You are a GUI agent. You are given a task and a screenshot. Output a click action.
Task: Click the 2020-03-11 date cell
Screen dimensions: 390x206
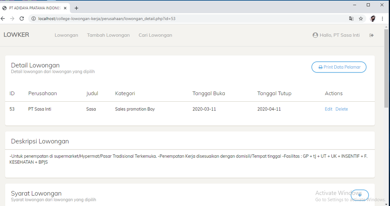click(204, 109)
